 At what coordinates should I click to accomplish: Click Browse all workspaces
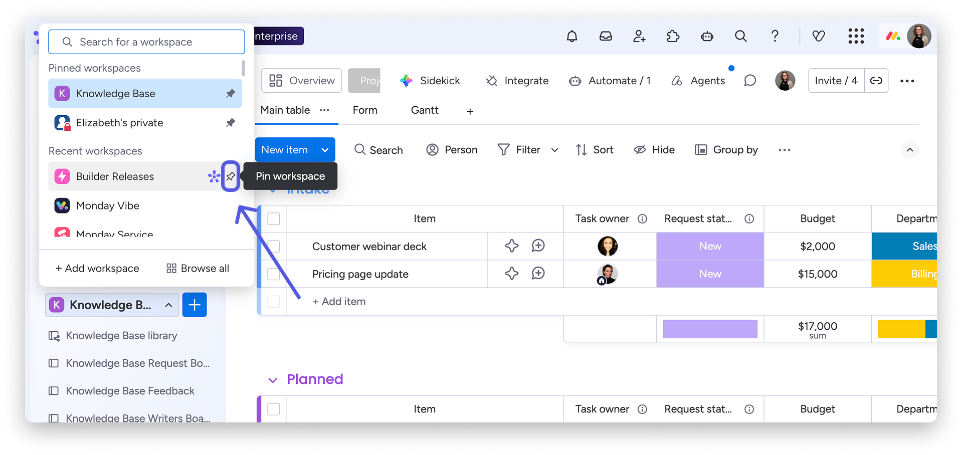(x=198, y=269)
